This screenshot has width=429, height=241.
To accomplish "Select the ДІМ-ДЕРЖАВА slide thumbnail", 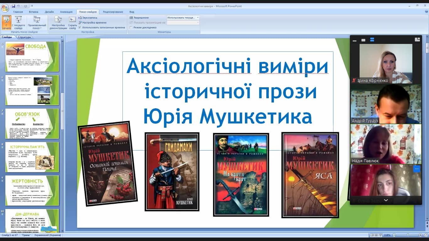I will click(x=32, y=221).
